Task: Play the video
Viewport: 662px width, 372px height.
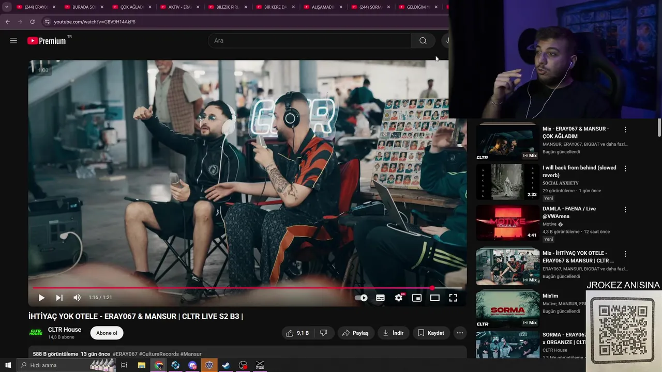Action: [41, 298]
